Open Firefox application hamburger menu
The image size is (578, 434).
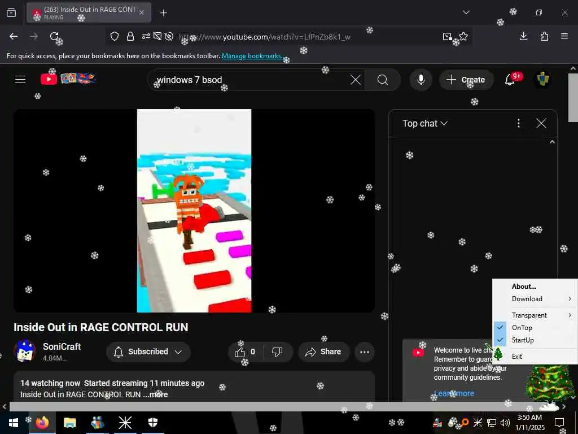coord(564,36)
